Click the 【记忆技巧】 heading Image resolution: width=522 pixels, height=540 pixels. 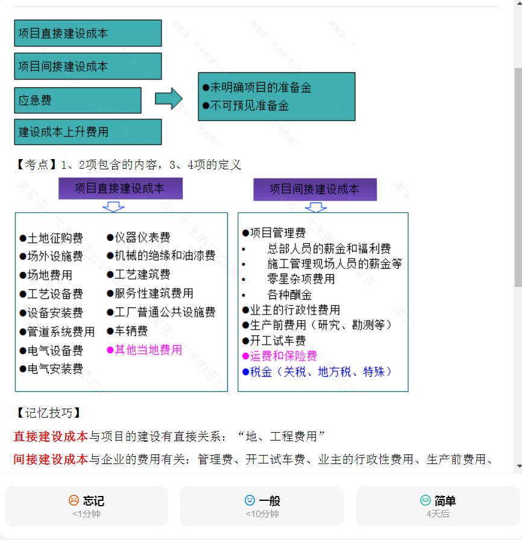(x=48, y=413)
